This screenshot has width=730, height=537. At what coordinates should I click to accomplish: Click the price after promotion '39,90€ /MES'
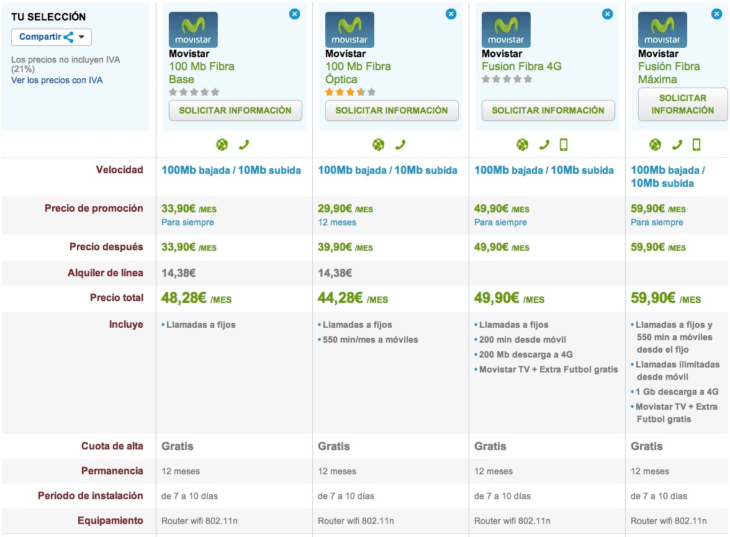(345, 247)
